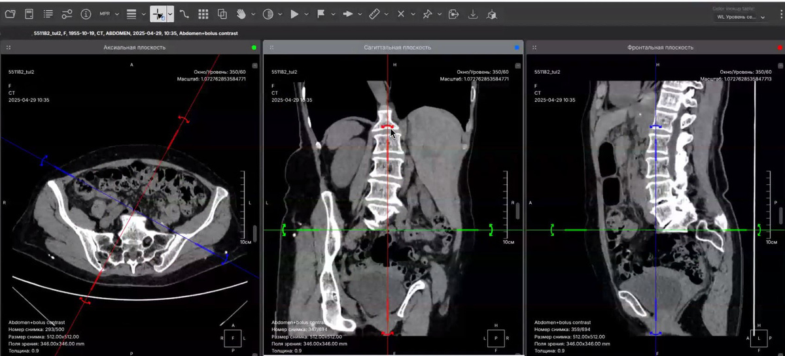This screenshot has height=356, width=785.
Task: Click the orientation cube in axial view
Action: point(233,338)
